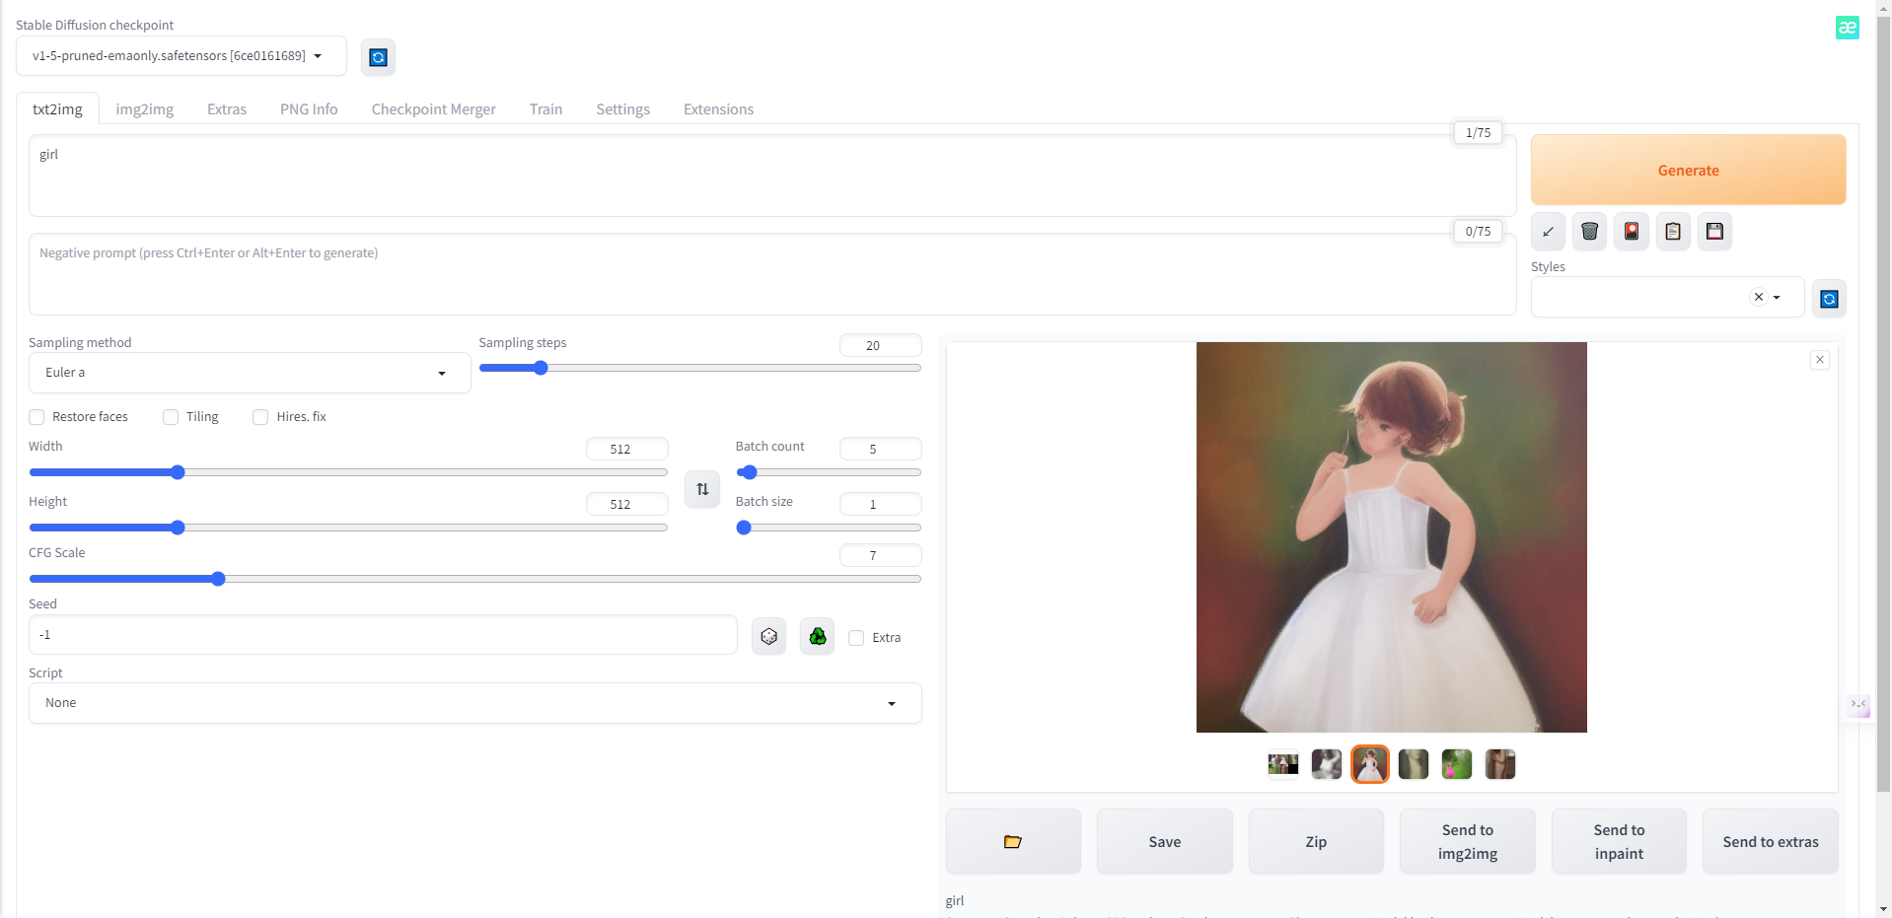Click the Zip button
This screenshot has height=918, width=1892.
pyautogui.click(x=1316, y=841)
